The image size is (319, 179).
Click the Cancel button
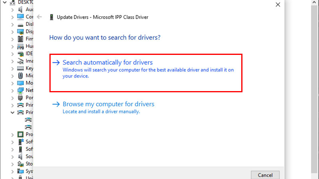(265, 175)
